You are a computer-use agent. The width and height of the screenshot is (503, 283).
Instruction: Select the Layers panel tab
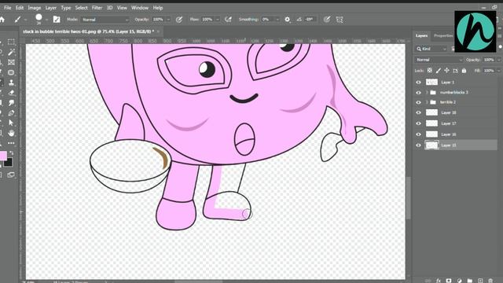click(421, 35)
